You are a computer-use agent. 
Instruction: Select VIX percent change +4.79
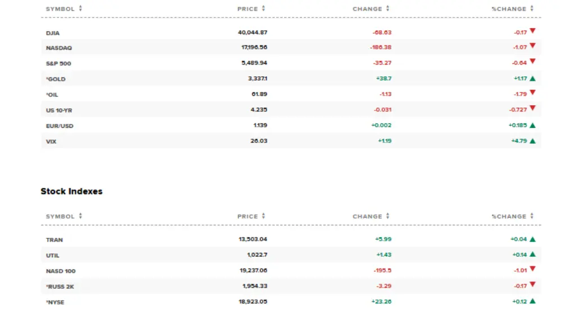pos(519,141)
